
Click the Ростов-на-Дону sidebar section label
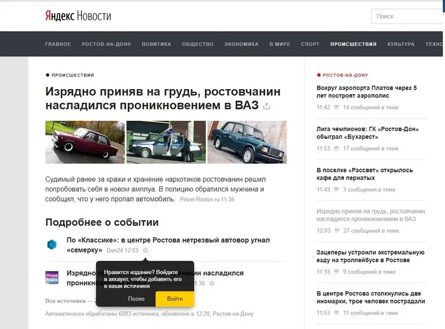345,75
